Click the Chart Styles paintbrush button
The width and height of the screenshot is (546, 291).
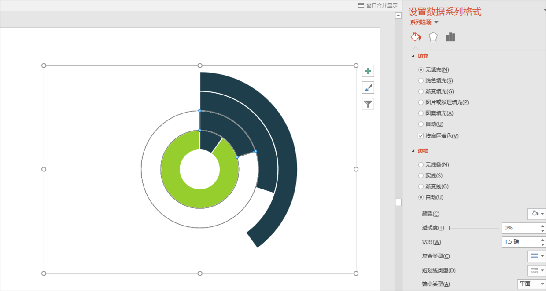368,87
